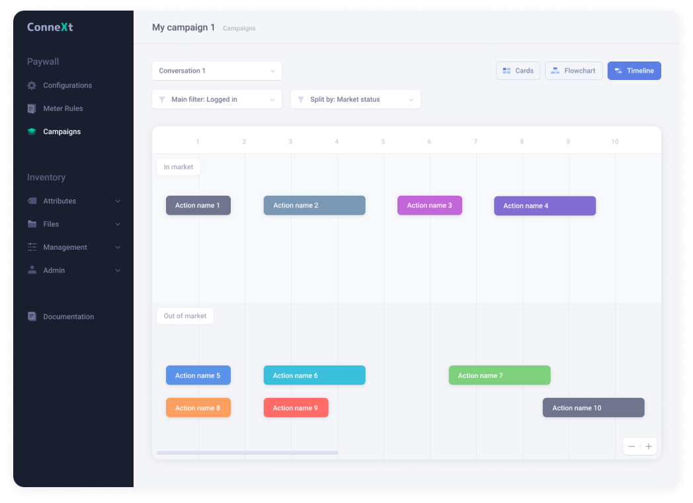
Task: Click the Documentation page icon
Action: tap(32, 317)
